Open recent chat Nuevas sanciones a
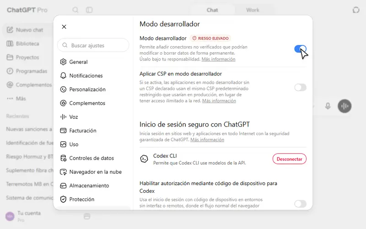366x229 pixels. pos(29,129)
